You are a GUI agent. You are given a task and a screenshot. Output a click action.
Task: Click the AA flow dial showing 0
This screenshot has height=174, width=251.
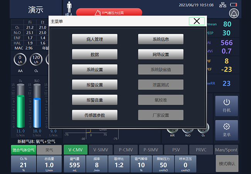pyautogui.click(x=20, y=60)
